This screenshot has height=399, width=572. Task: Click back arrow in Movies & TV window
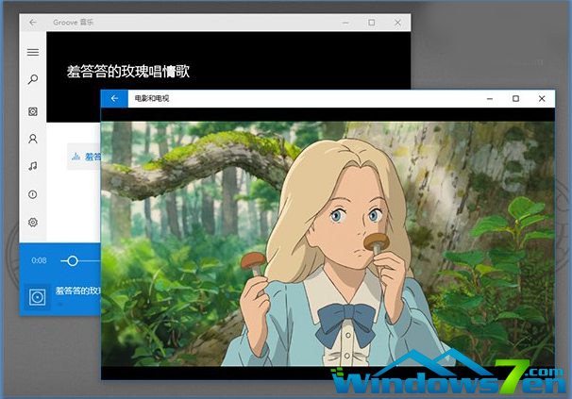114,98
